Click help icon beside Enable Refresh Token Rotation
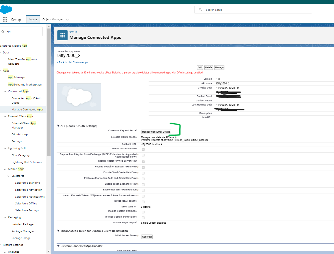Image resolution: width=334 pixels, height=254 pixels. [x=138, y=190]
